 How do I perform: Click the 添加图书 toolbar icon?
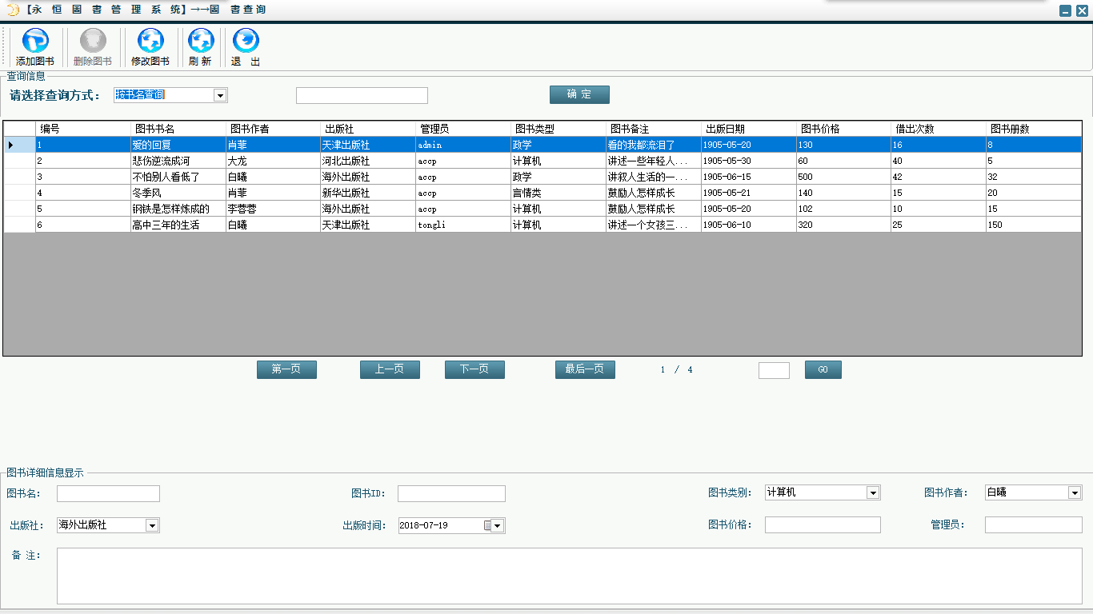tap(35, 47)
